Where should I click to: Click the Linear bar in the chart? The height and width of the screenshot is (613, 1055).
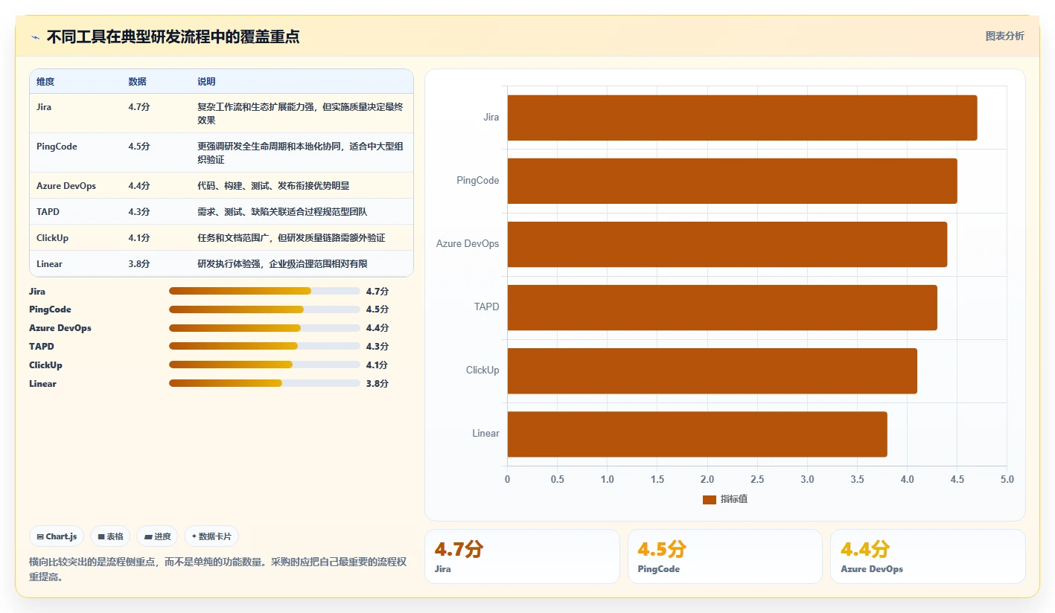(x=697, y=434)
